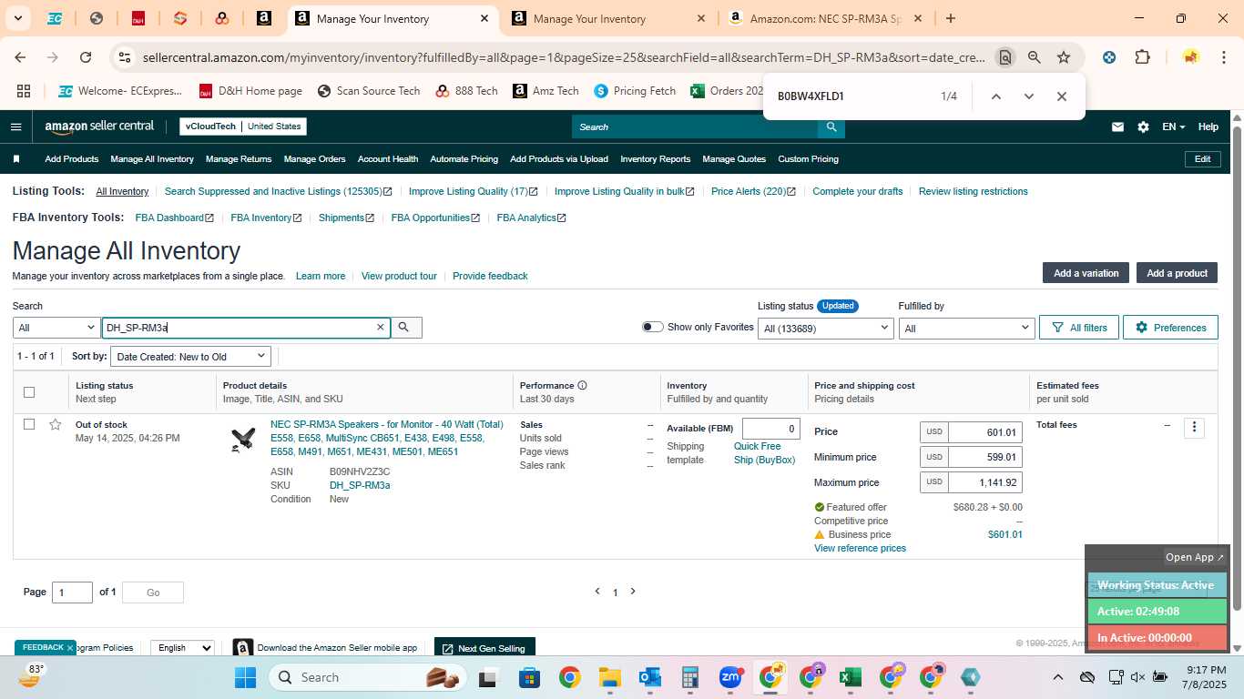Open Excel from the taskbar
Image resolution: width=1244 pixels, height=699 pixels.
coord(851,677)
